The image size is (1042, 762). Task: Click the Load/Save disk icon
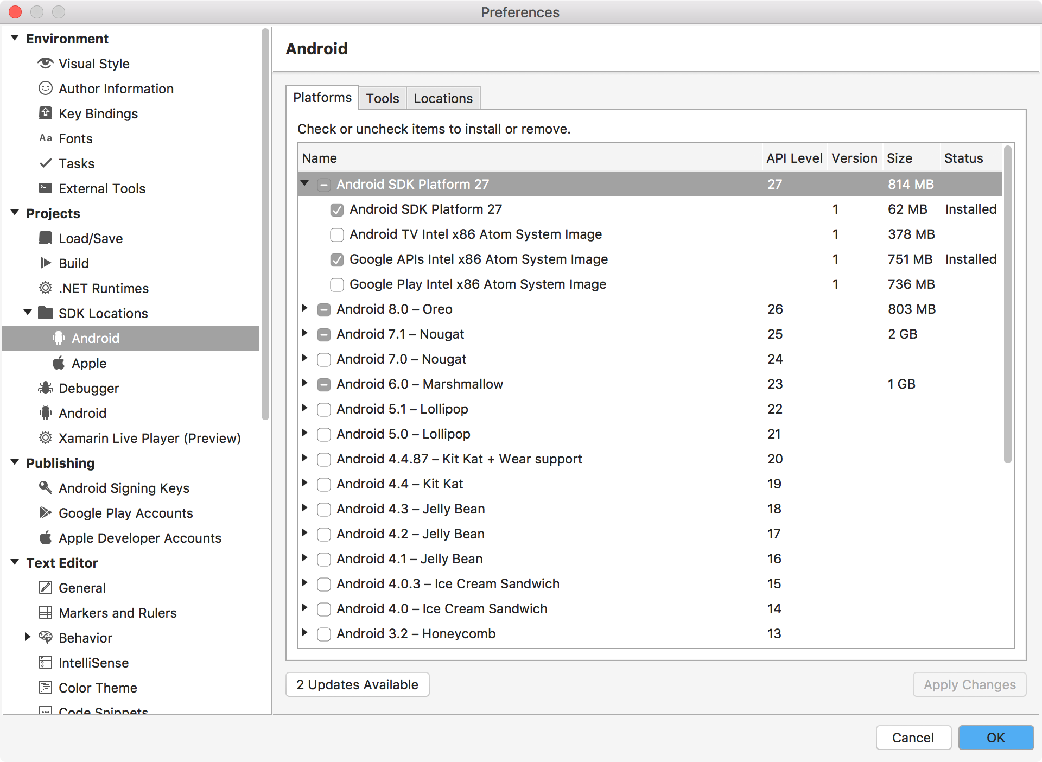pos(46,238)
